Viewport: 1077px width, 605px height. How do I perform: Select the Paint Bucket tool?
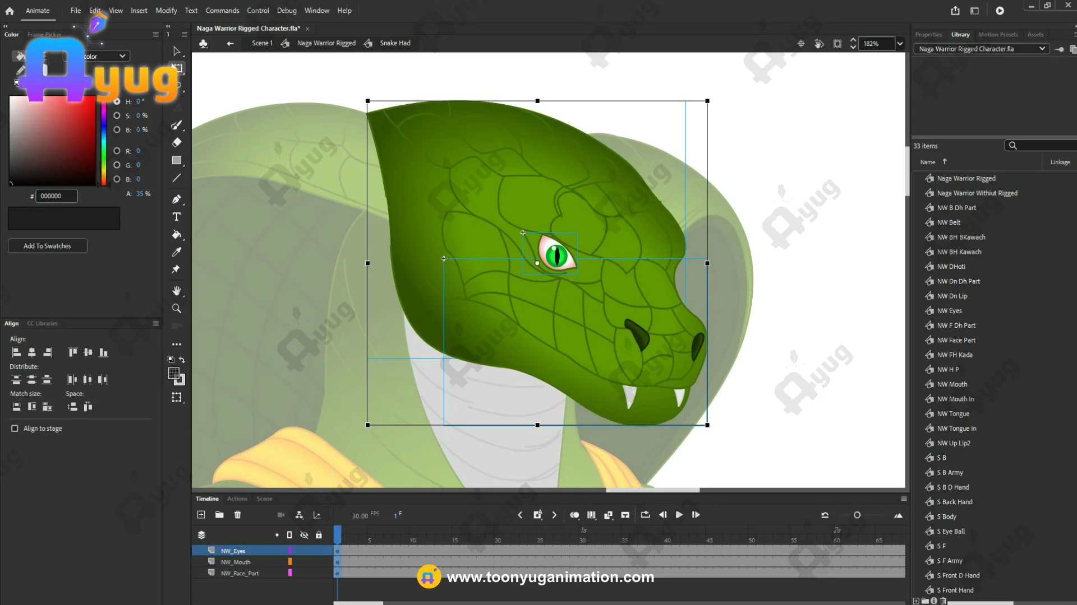pyautogui.click(x=176, y=235)
